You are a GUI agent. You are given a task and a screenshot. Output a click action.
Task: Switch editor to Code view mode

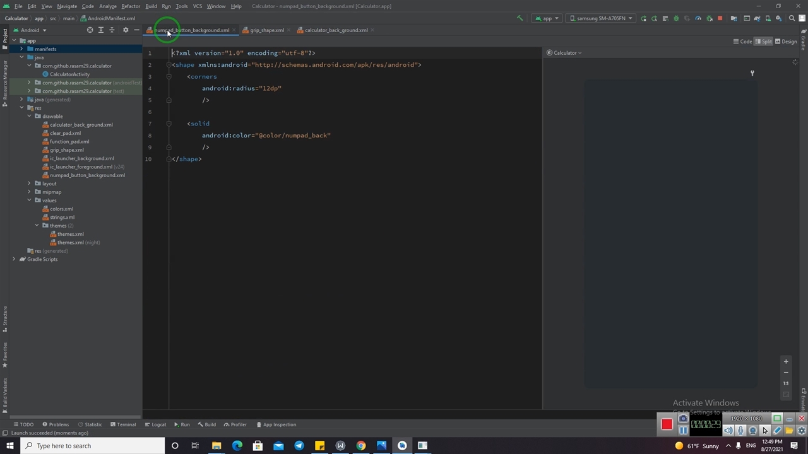coord(742,42)
